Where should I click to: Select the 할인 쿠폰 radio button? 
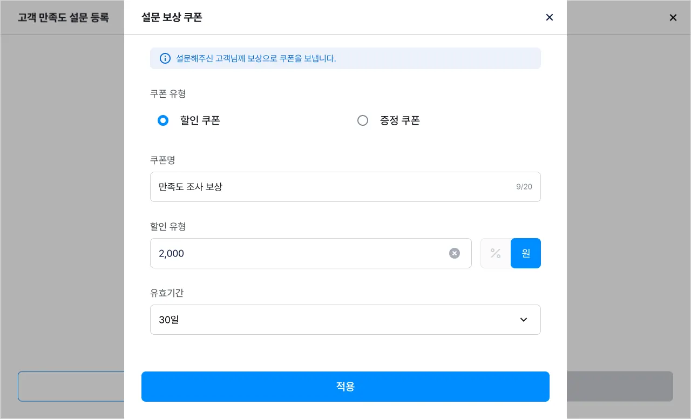[x=163, y=120]
